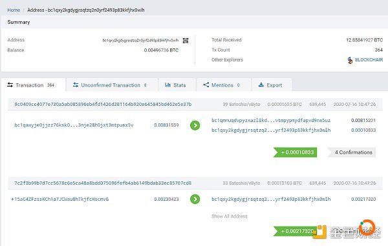Open transaction hash 7c2f3b99b7d7cc56...
The image size is (388, 246).
coord(103,183)
